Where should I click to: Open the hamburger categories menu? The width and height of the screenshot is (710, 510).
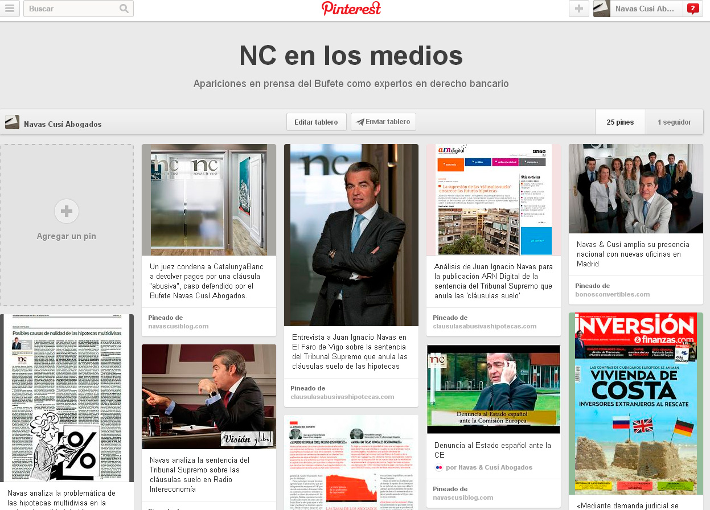pyautogui.click(x=10, y=9)
